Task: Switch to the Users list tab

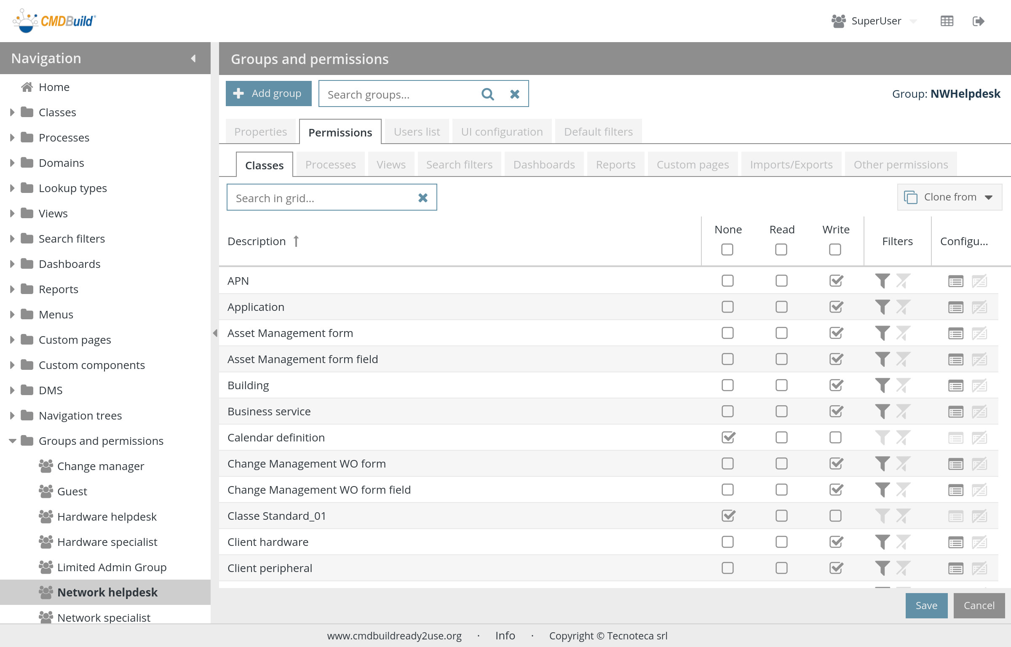Action: click(x=417, y=132)
